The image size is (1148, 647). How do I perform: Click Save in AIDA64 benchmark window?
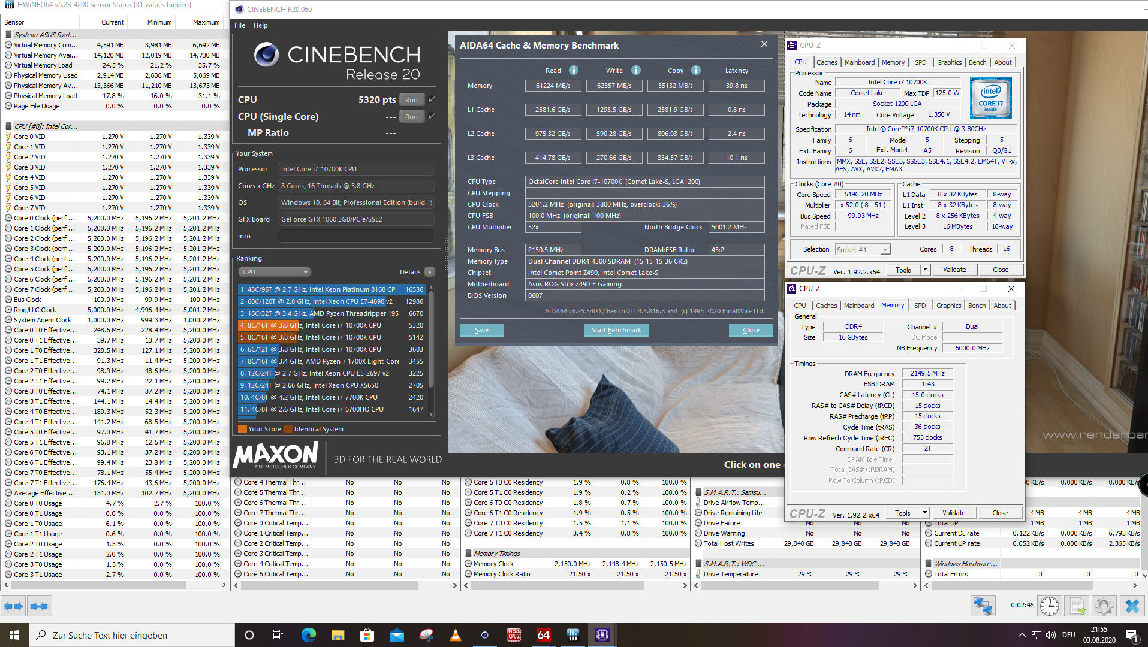click(x=481, y=330)
